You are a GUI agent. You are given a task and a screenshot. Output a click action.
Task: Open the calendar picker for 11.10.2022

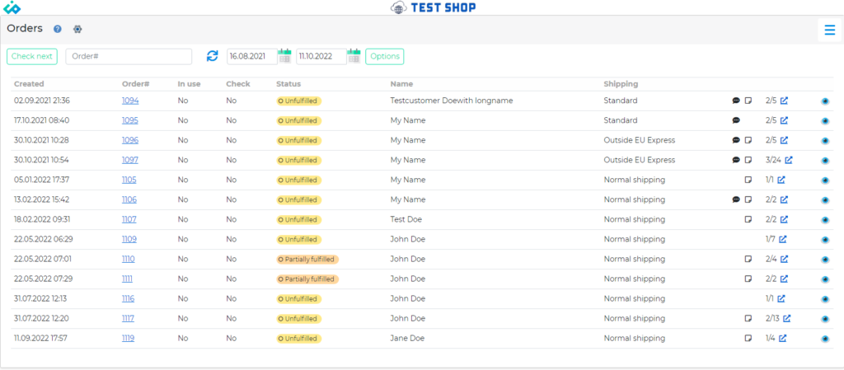tap(354, 56)
